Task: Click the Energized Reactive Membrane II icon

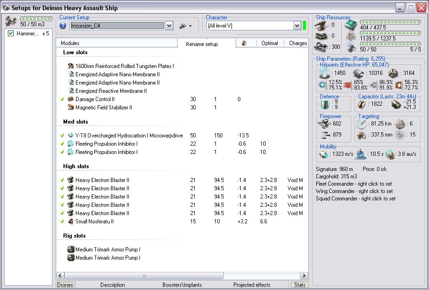Action: [71, 91]
